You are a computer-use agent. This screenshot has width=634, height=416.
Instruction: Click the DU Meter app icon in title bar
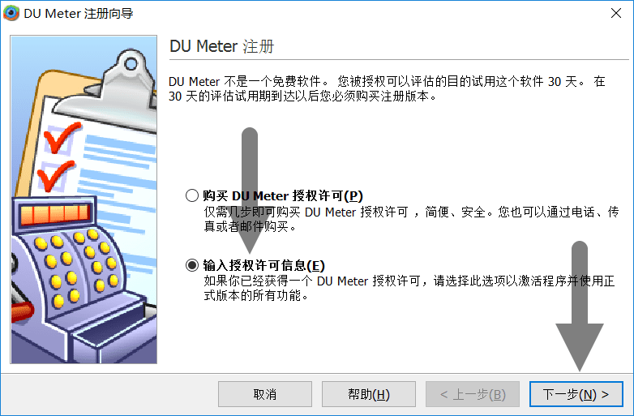point(11,13)
